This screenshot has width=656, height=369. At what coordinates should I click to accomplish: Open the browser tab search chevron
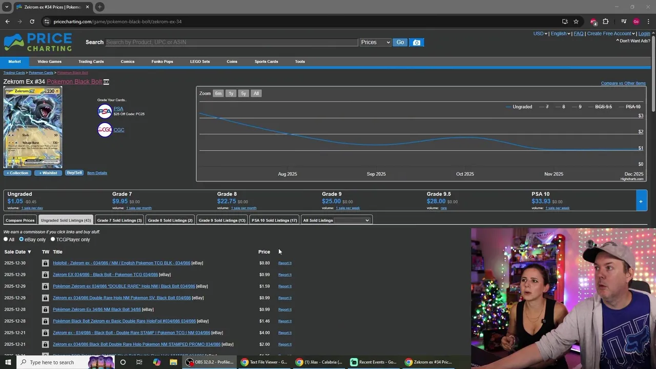click(x=7, y=7)
